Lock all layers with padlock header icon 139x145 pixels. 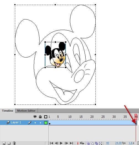(40, 117)
